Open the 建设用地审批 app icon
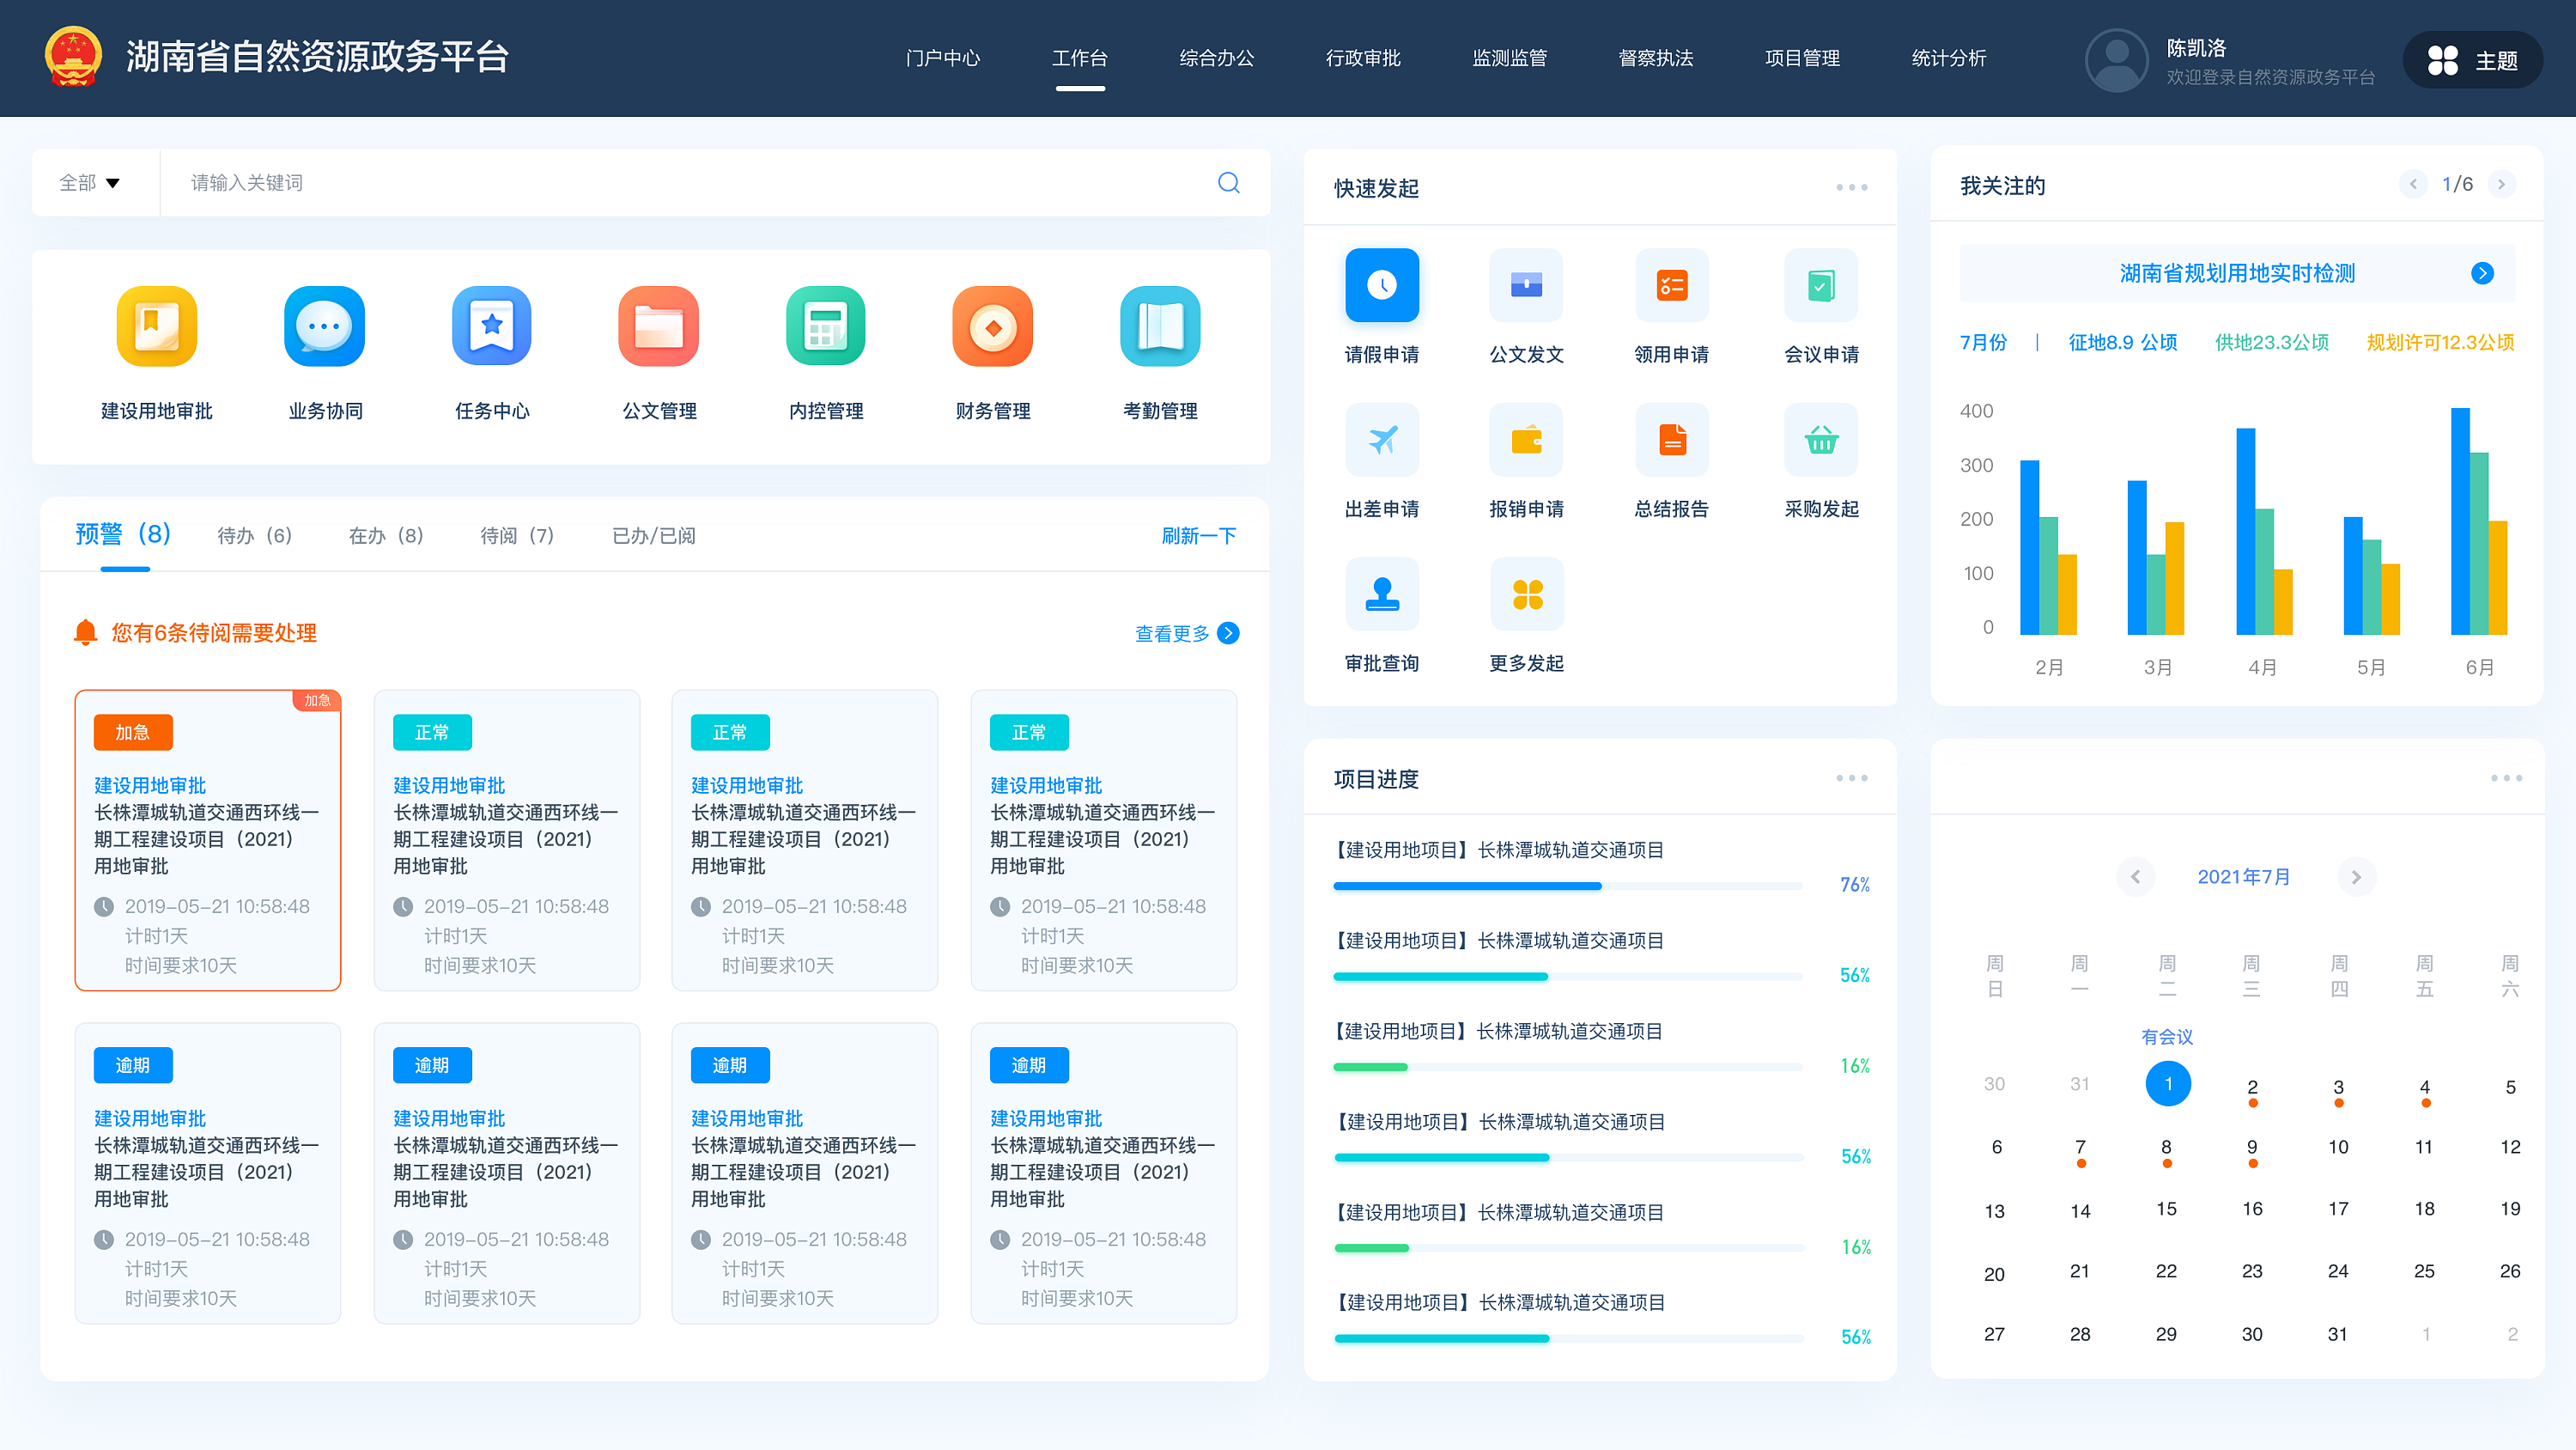Screen dimensions: 2576x1450 coord(156,326)
